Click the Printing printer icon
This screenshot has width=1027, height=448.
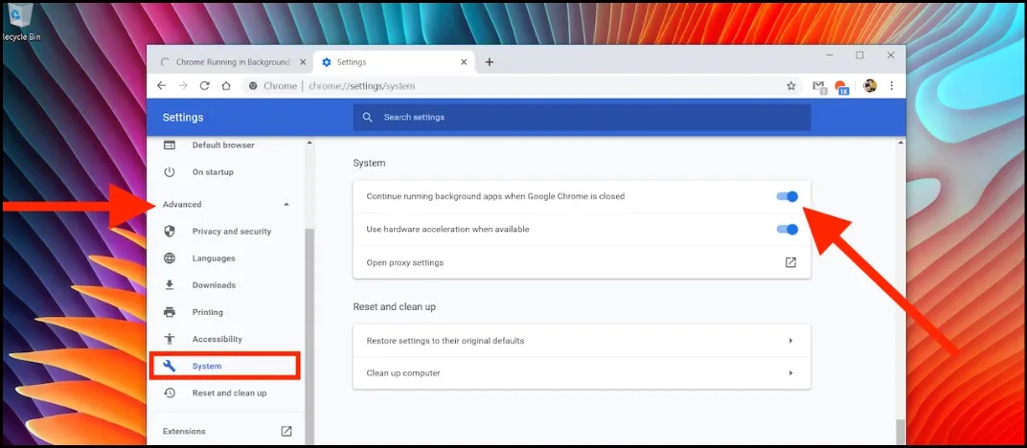point(170,312)
